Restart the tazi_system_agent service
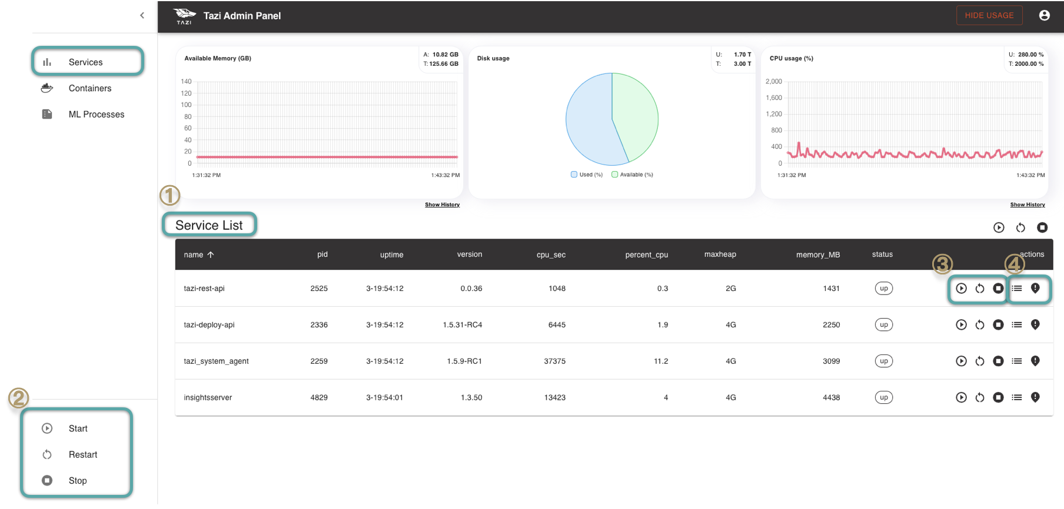1064x509 pixels. click(x=980, y=361)
